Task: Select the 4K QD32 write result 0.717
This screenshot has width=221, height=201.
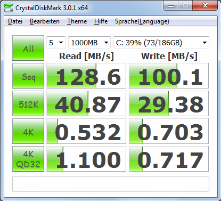Action: 169,159
